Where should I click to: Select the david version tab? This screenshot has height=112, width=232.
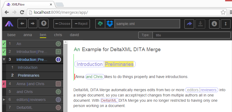point(74,35)
